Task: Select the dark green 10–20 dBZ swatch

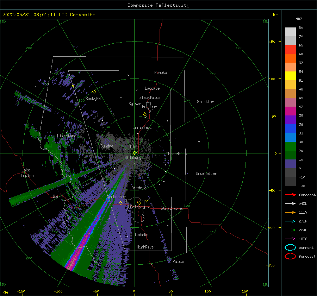Action: pos(290,155)
